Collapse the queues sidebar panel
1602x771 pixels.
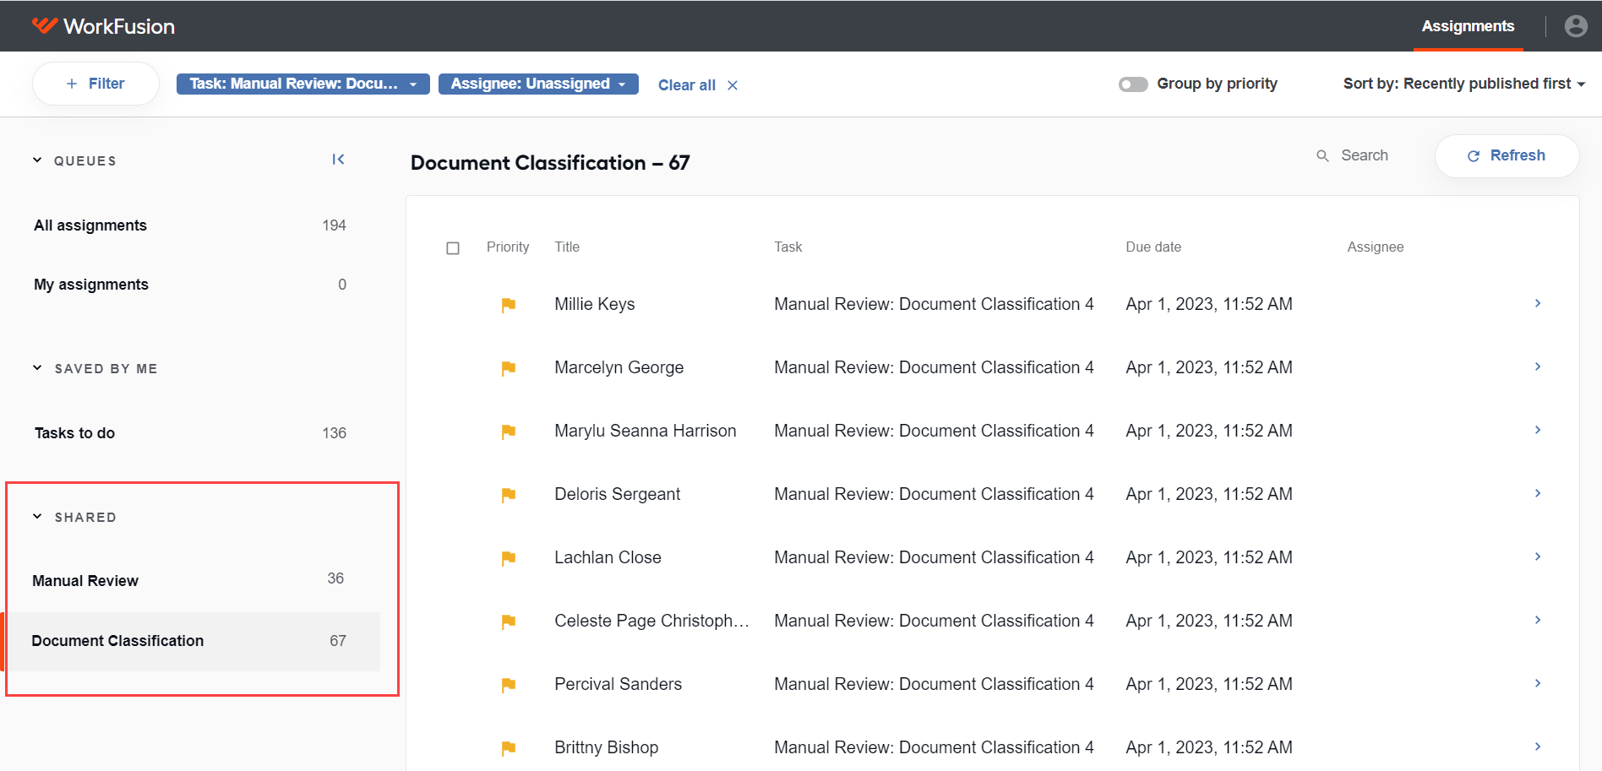[x=338, y=160]
